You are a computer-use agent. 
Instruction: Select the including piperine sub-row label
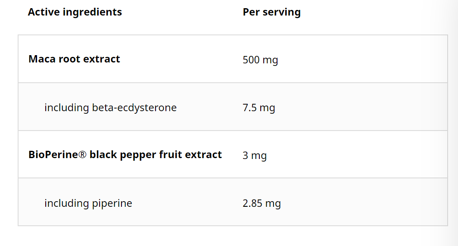(88, 203)
